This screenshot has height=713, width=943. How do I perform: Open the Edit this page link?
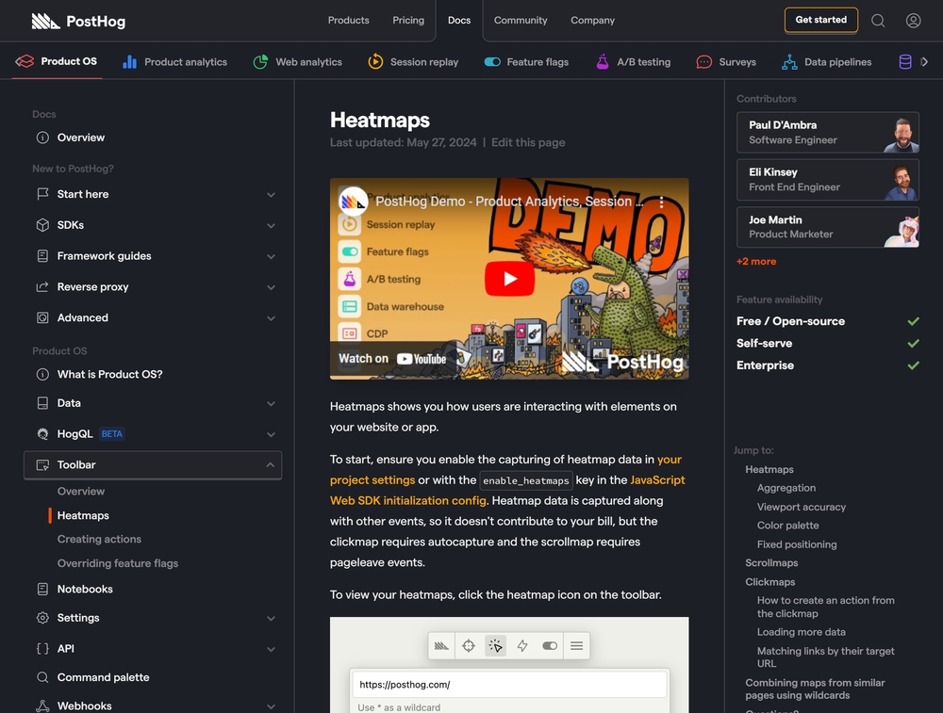click(528, 142)
